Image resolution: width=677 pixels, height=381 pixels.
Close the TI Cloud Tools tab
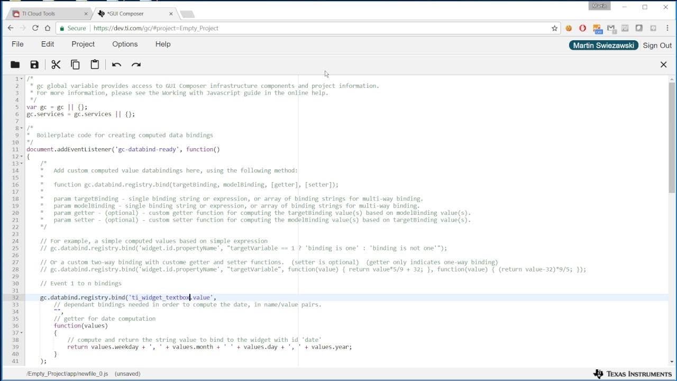click(86, 14)
